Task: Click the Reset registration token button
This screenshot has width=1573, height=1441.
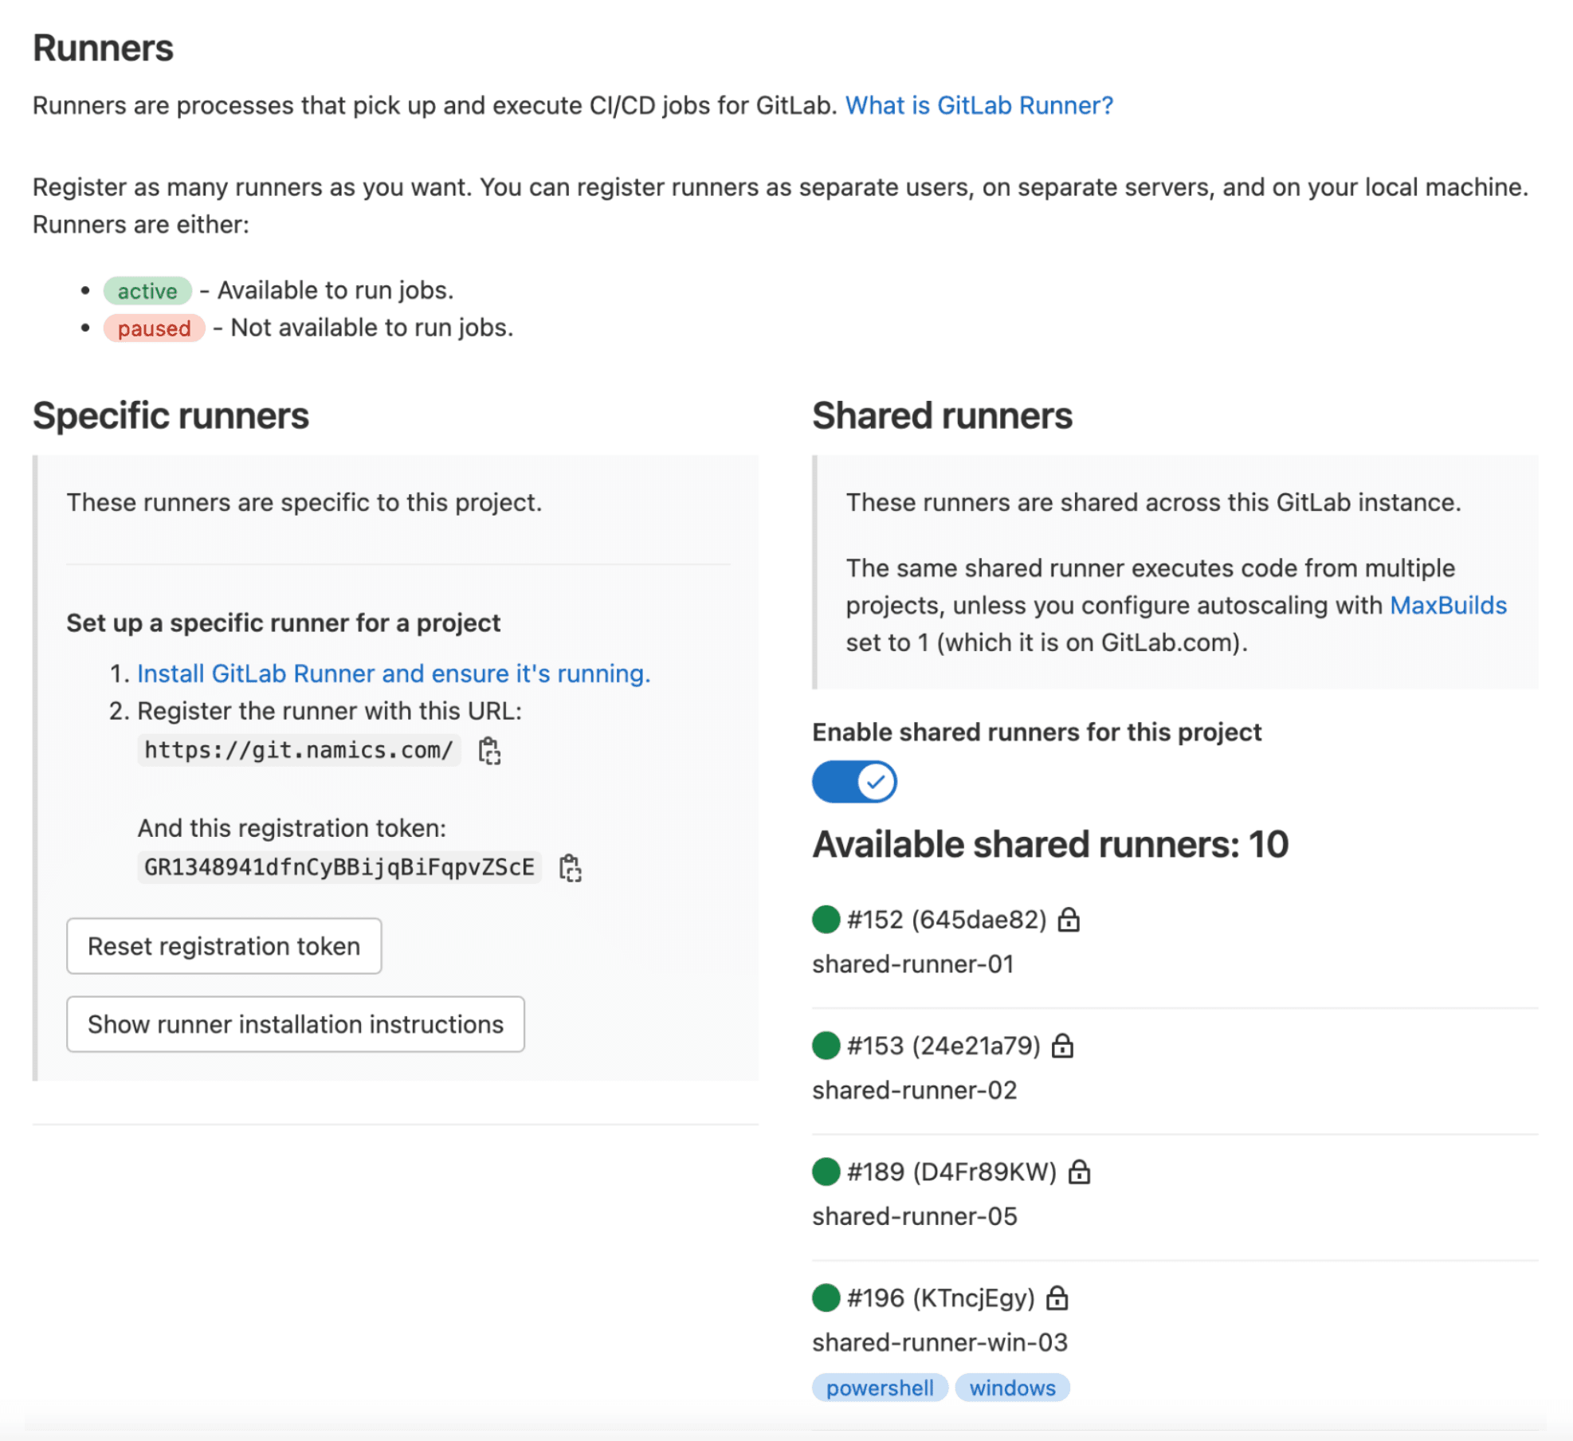Action: click(224, 946)
